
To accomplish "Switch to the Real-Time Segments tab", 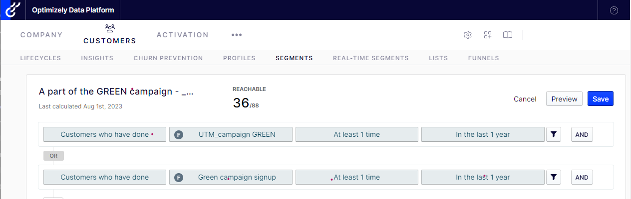I will pyautogui.click(x=371, y=58).
